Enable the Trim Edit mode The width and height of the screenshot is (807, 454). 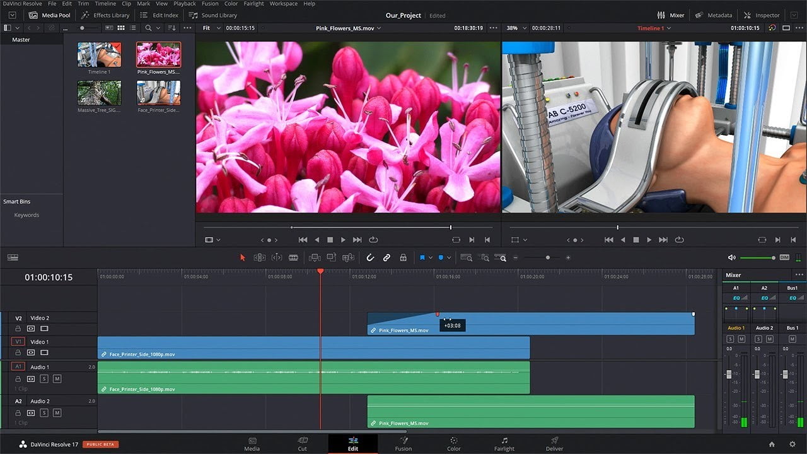coord(260,257)
